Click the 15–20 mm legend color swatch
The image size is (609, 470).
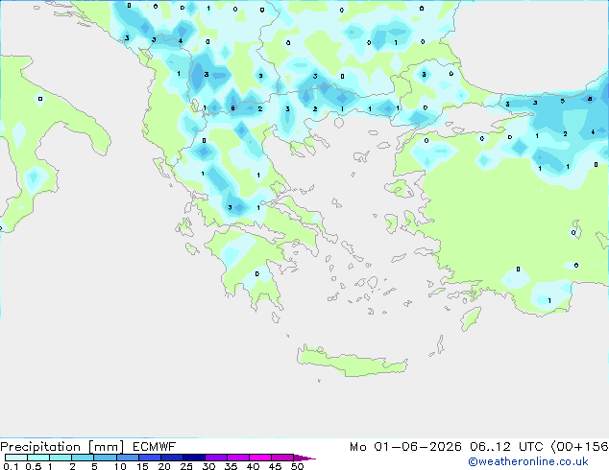point(150,458)
